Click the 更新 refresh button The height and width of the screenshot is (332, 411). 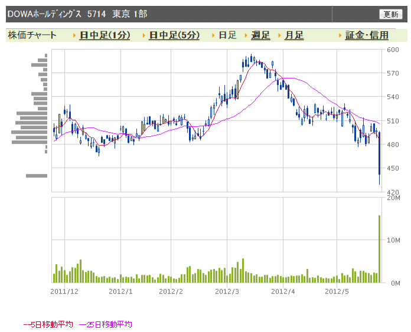pos(390,14)
